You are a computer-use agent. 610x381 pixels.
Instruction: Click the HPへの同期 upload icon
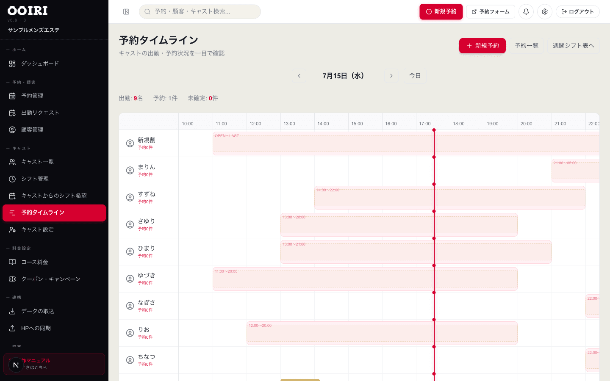[x=12, y=329]
